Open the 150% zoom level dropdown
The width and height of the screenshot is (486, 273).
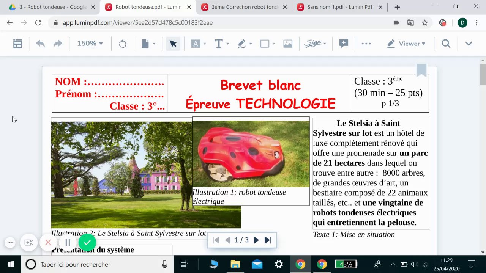90,44
